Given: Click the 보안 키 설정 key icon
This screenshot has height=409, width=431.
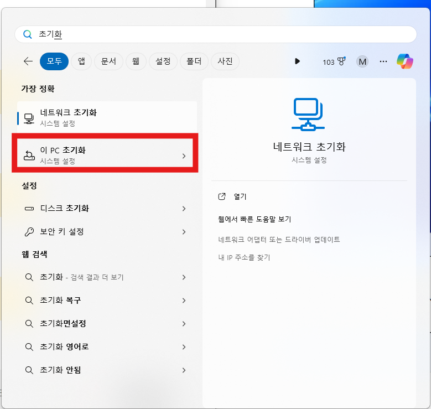Looking at the screenshot, I should [x=29, y=232].
